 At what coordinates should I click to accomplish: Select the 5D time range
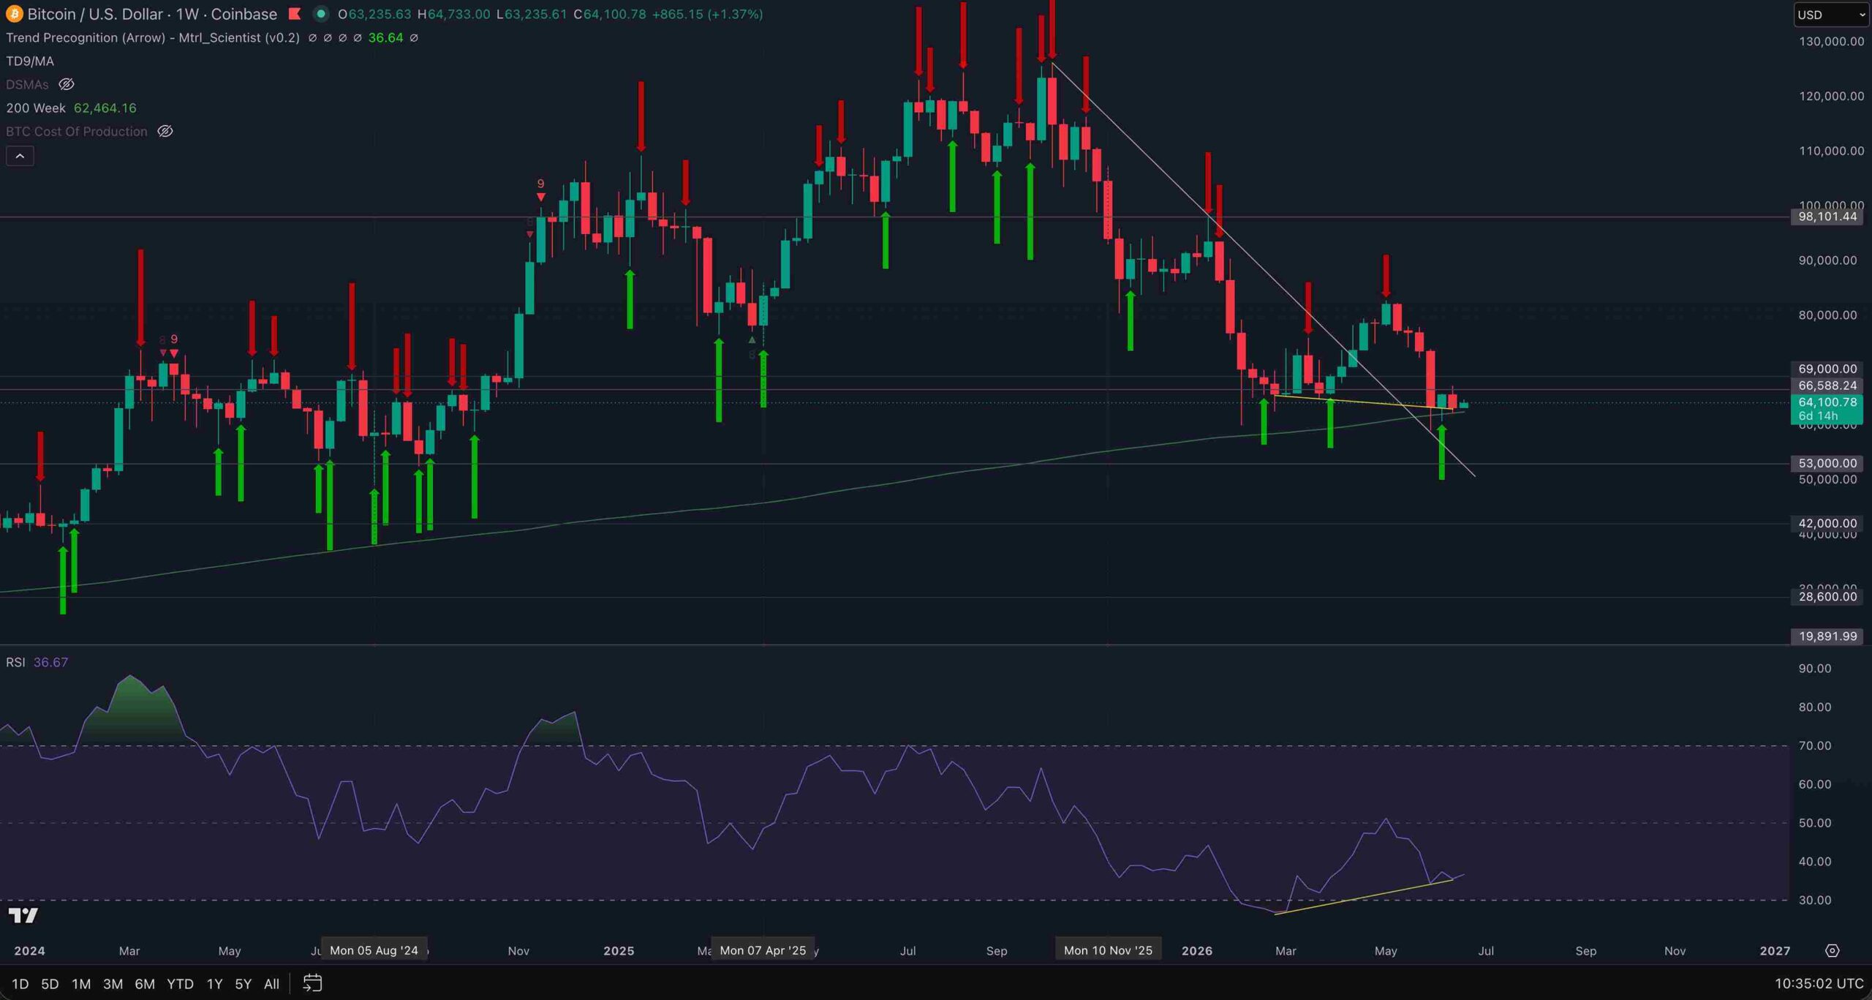[50, 984]
